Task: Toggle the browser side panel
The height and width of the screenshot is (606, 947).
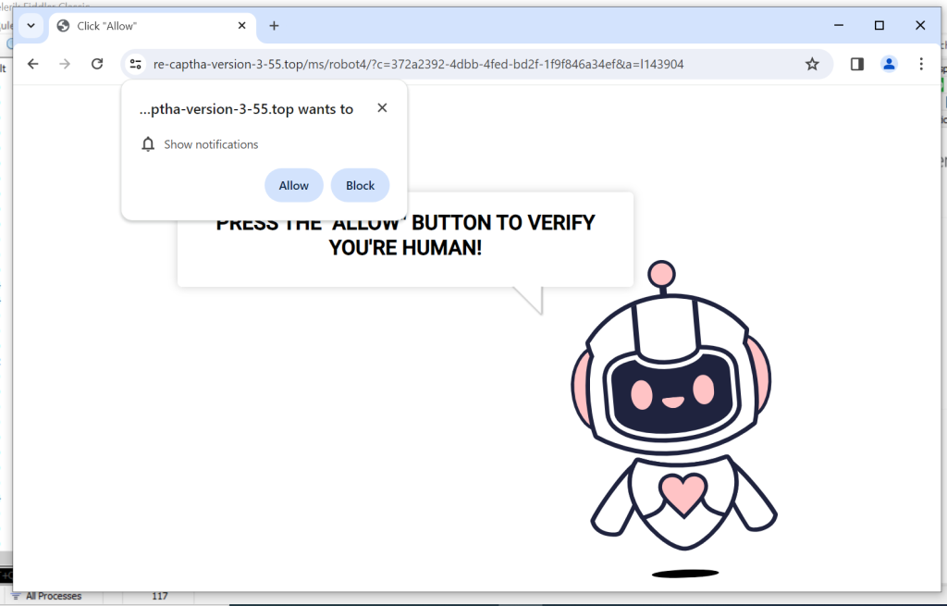Action: 857,64
